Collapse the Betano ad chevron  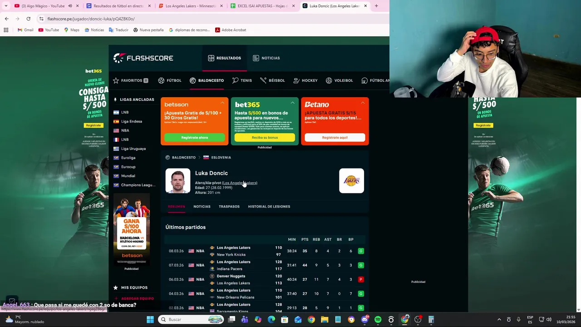pyautogui.click(x=363, y=103)
